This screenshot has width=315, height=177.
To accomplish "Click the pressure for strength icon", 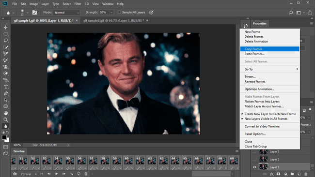I will click(x=151, y=13).
